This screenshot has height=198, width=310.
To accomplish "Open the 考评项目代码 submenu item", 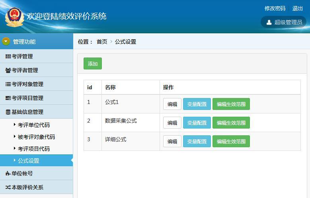I will pyautogui.click(x=33, y=149).
